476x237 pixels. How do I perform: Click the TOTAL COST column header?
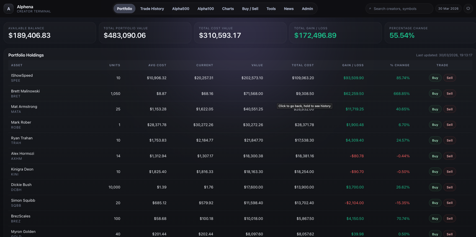303,65
